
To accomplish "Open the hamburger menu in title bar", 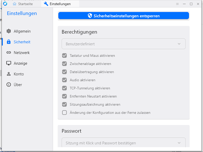I will pos(177,4).
